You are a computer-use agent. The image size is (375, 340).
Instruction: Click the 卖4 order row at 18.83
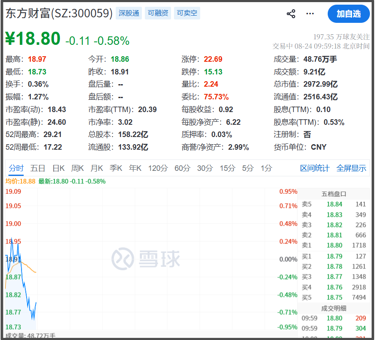point(334,215)
